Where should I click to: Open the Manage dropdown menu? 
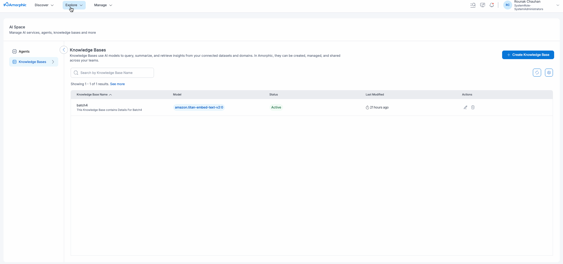103,5
